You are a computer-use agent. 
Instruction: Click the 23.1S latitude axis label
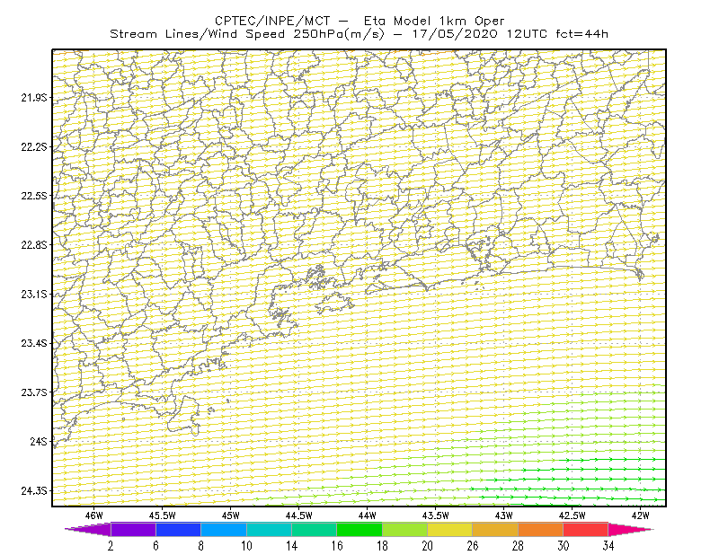coord(34,294)
